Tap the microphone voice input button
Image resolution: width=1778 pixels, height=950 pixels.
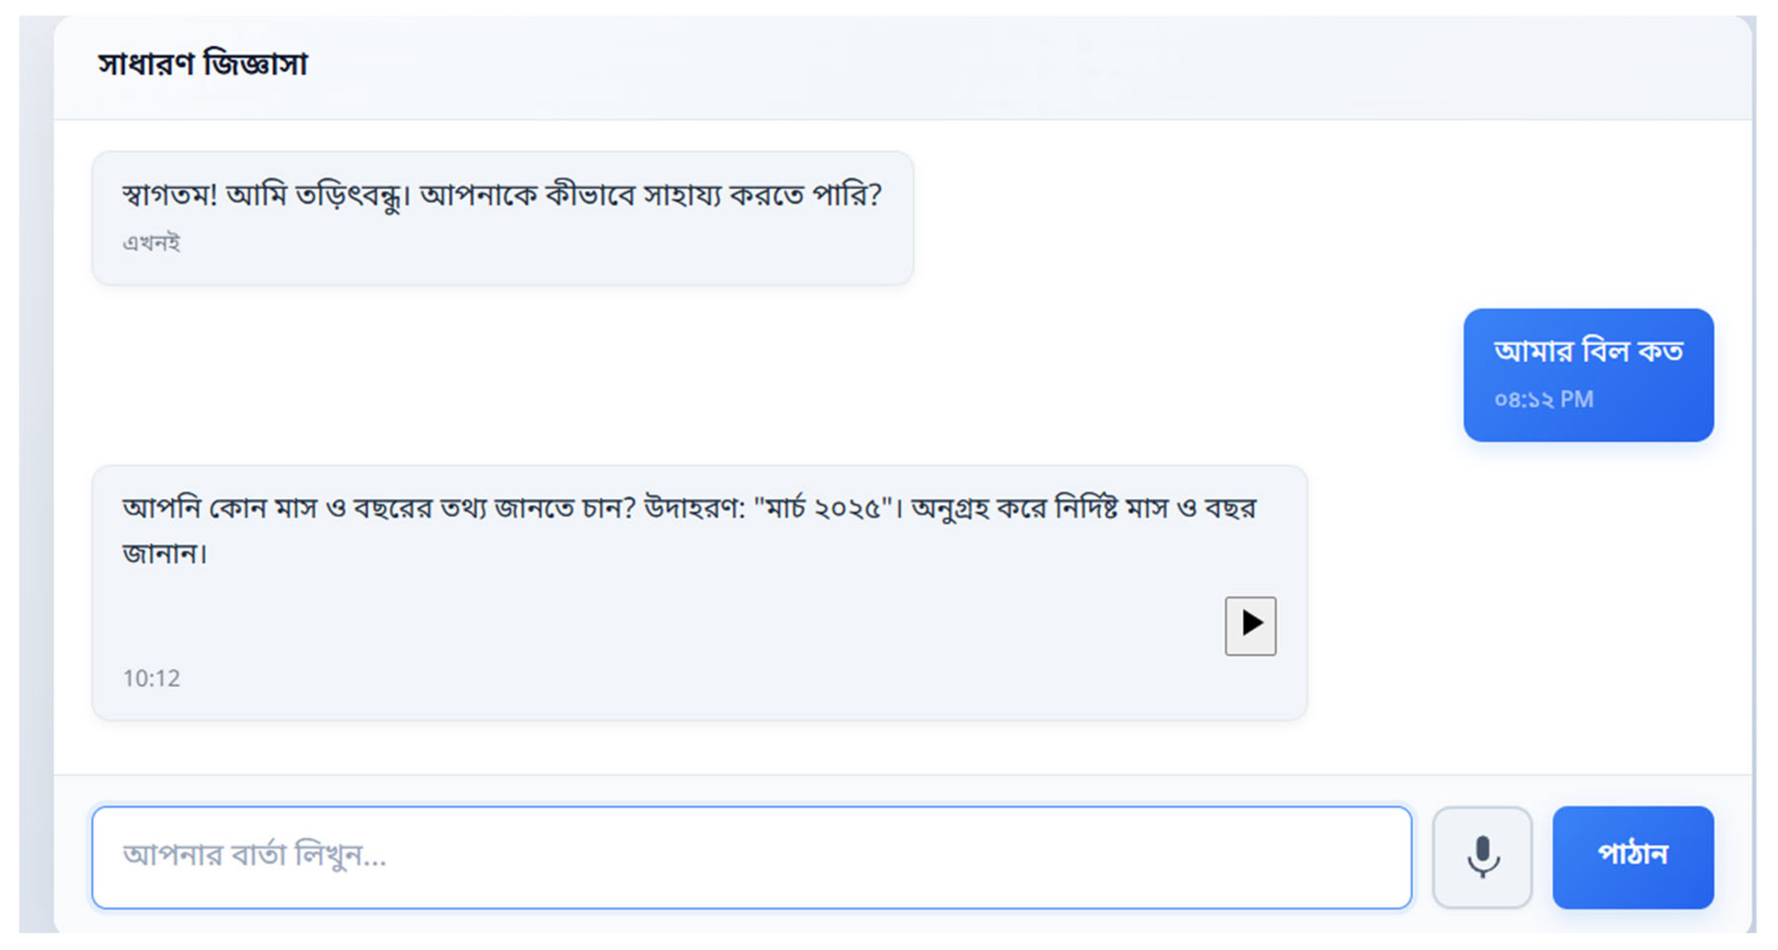point(1482,857)
